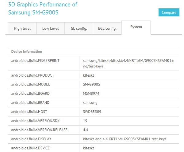Open the Low Level tab
184x152 pixels.
coord(50,28)
